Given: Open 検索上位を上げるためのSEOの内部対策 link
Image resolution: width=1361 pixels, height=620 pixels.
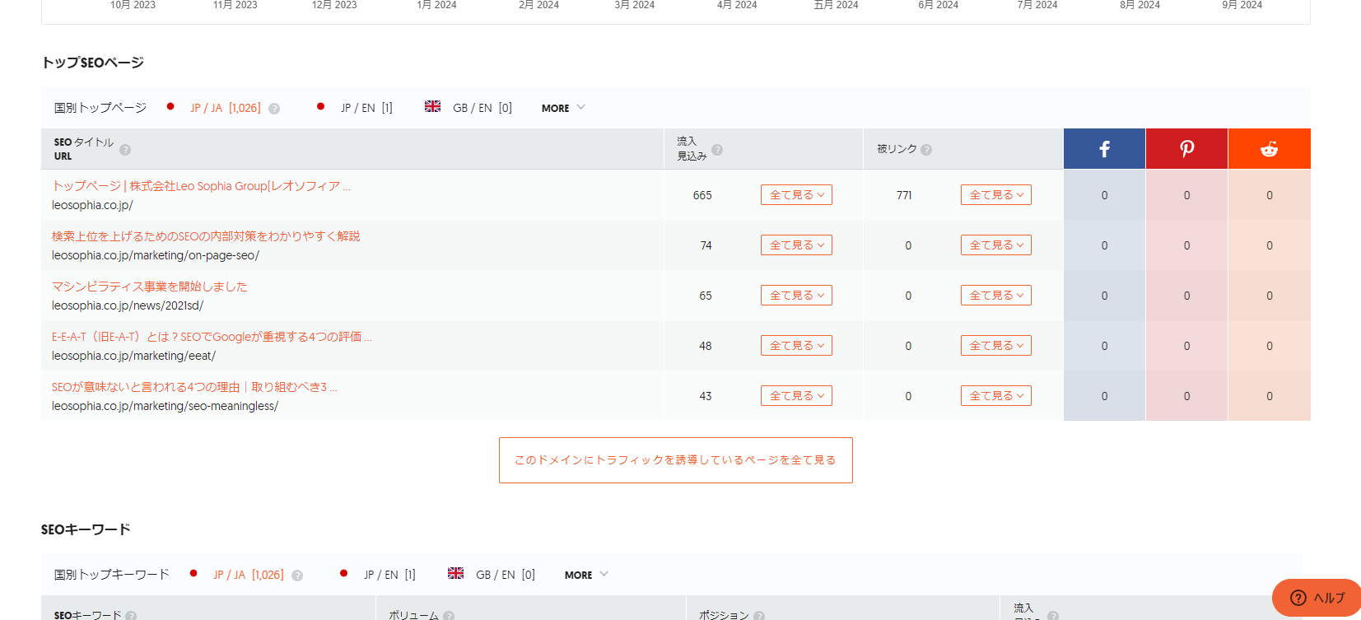Looking at the screenshot, I should [x=206, y=236].
